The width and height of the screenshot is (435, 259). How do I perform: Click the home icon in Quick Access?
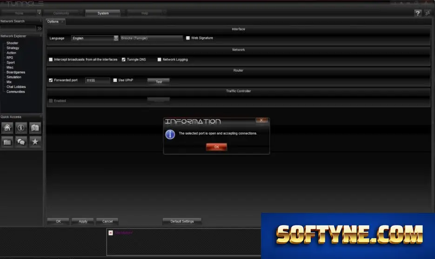pos(7,128)
